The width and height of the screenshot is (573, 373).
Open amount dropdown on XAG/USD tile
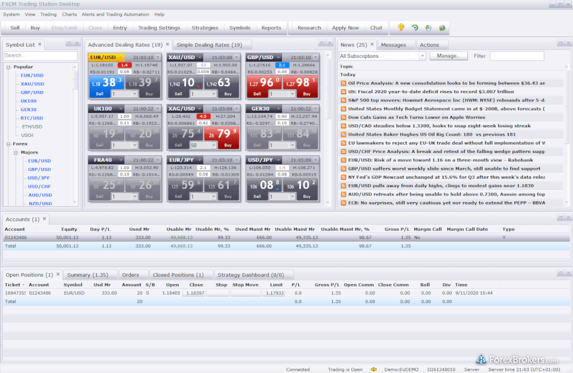[x=214, y=145]
